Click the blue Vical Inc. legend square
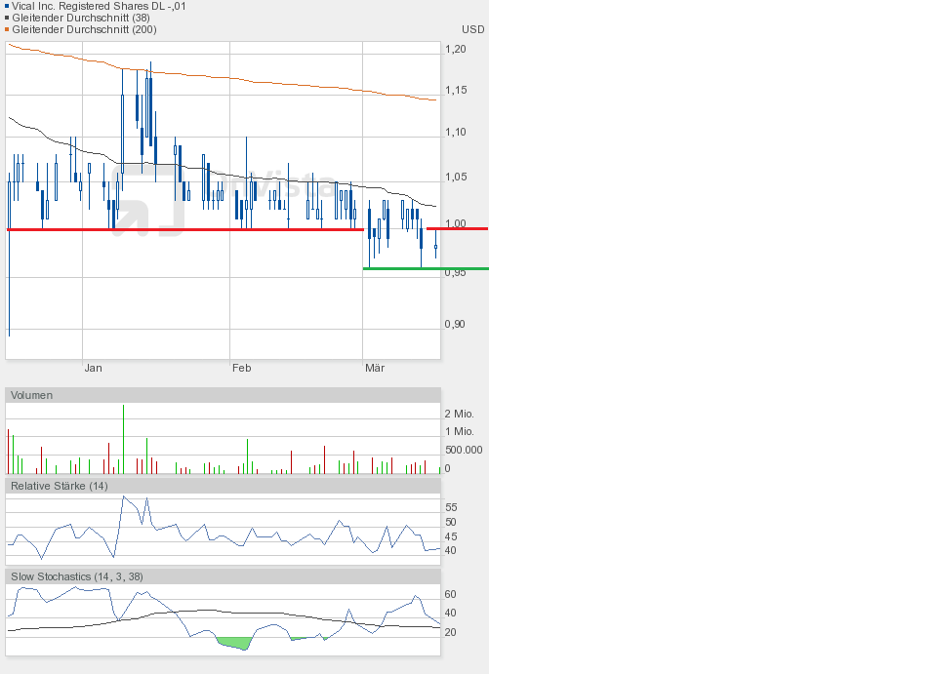The height and width of the screenshot is (674, 937). click(x=7, y=6)
